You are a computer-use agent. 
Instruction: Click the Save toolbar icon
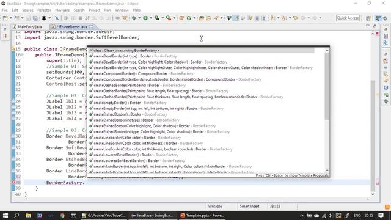click(x=28, y=18)
